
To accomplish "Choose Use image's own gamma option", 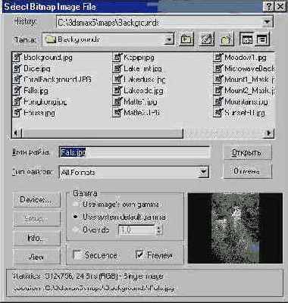I will 76,205.
